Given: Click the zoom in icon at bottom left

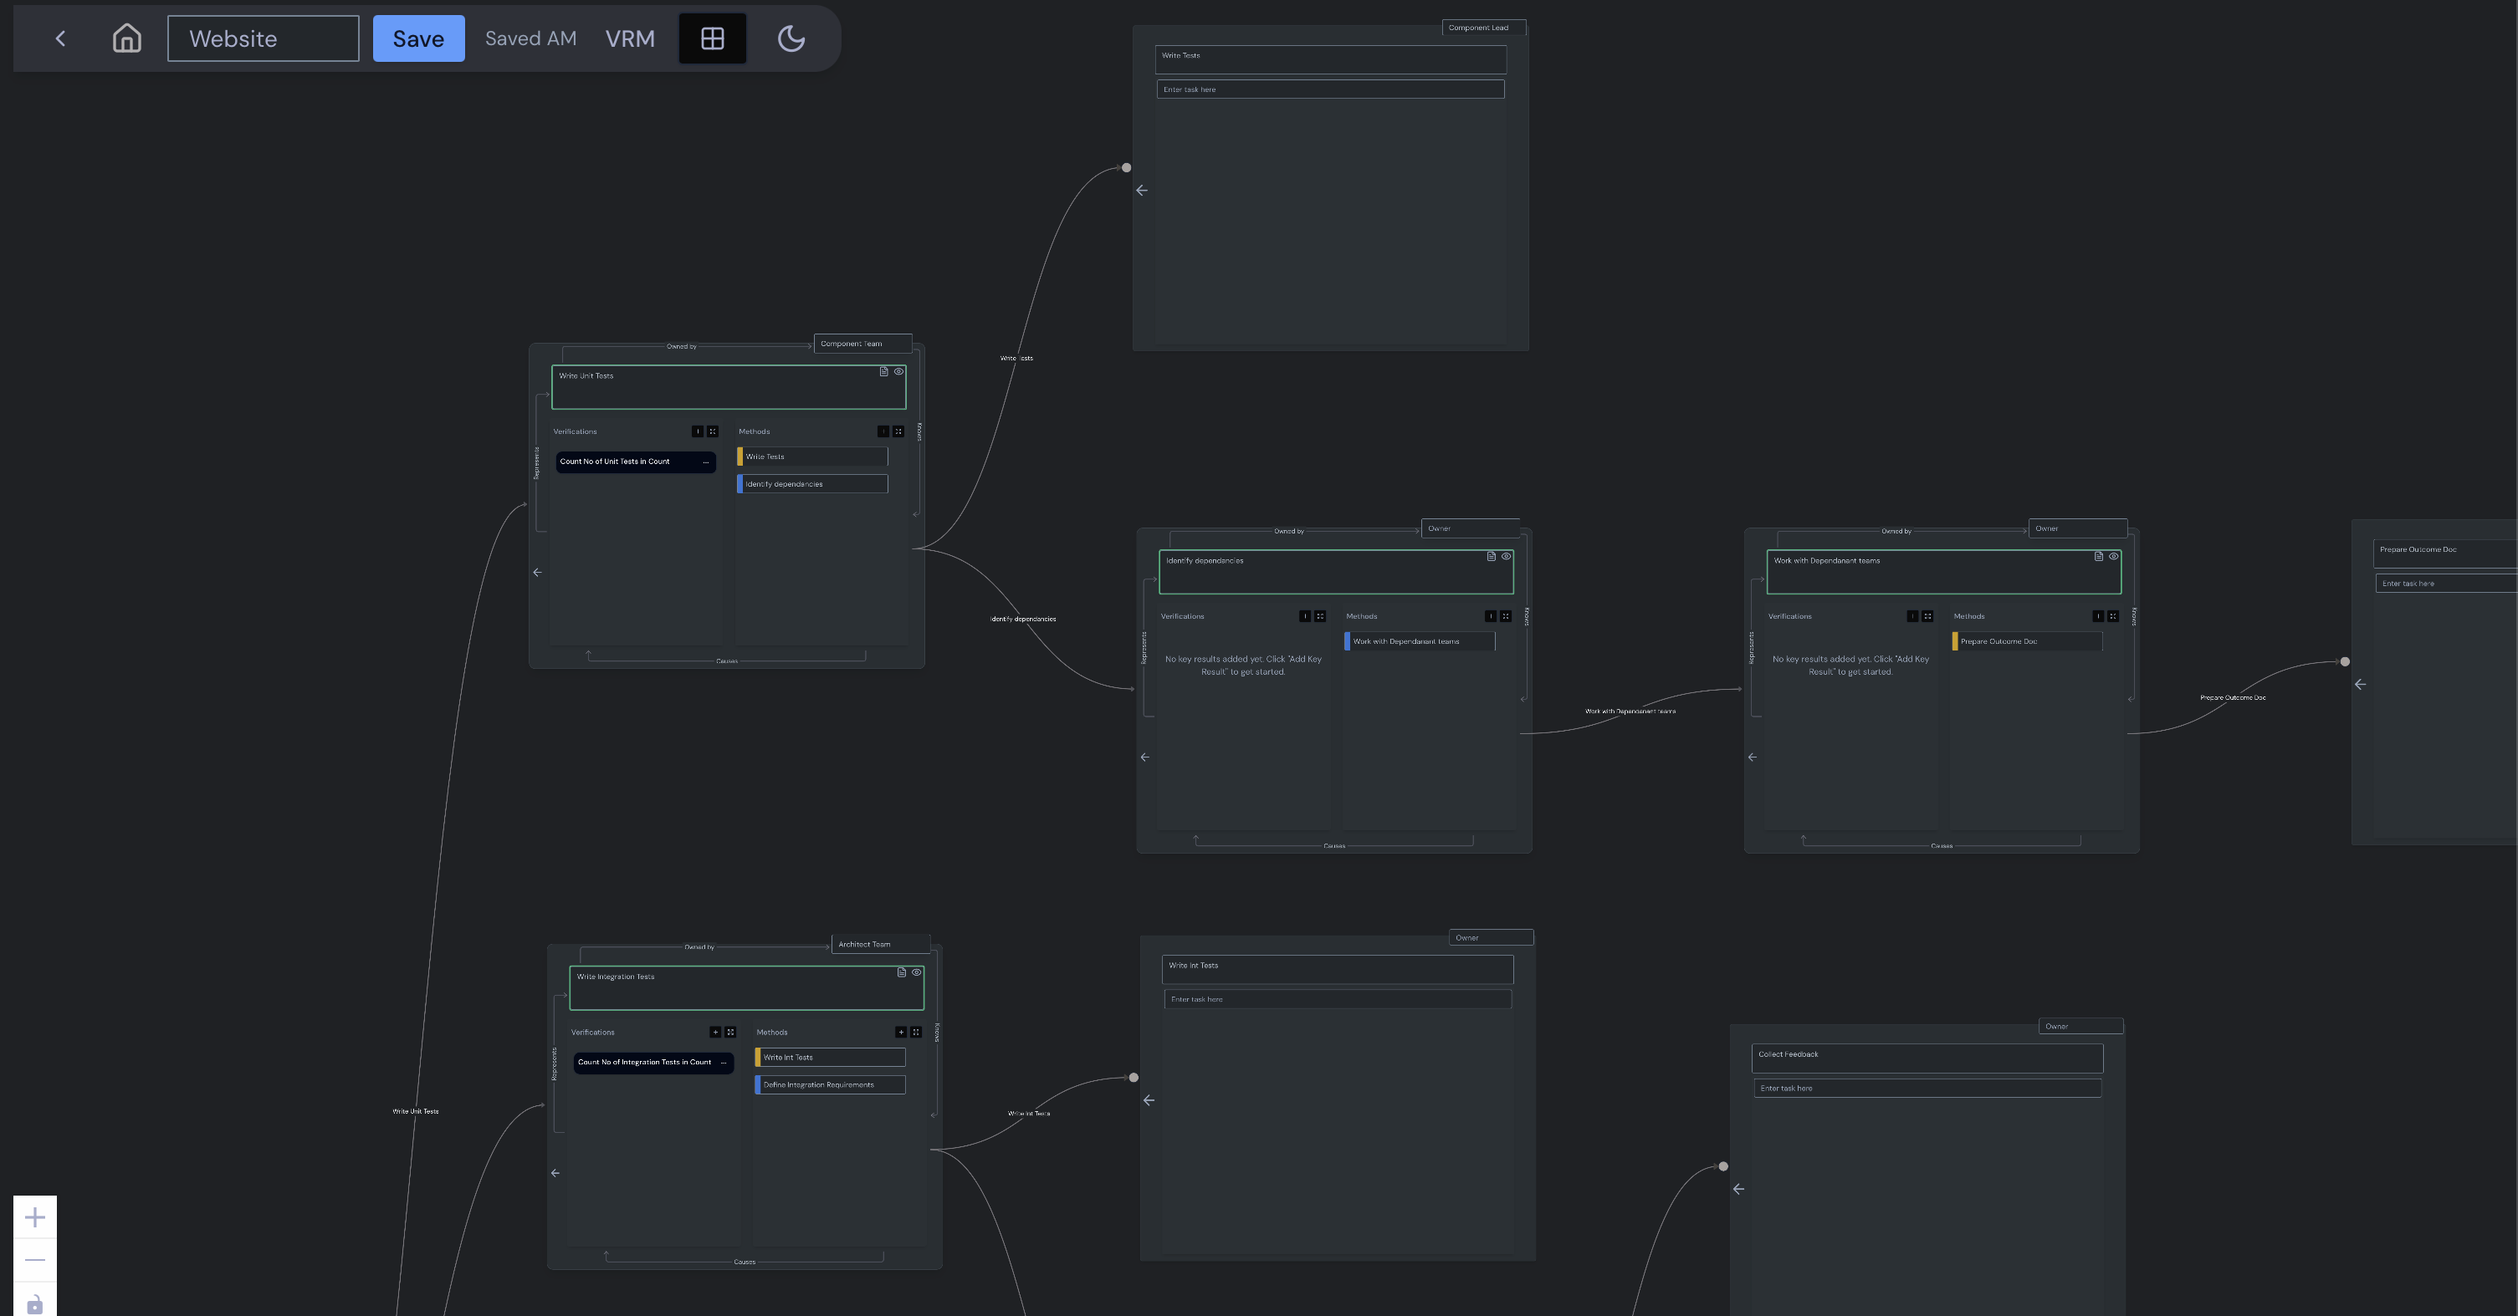Looking at the screenshot, I should pos(35,1217).
